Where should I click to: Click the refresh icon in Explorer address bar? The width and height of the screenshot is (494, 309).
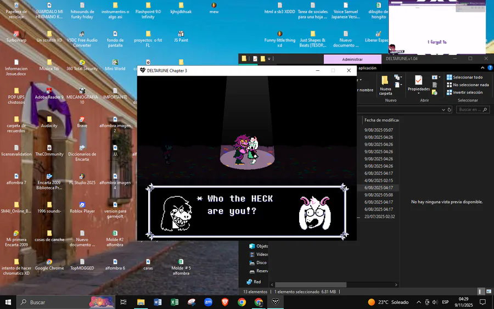pos(450,110)
